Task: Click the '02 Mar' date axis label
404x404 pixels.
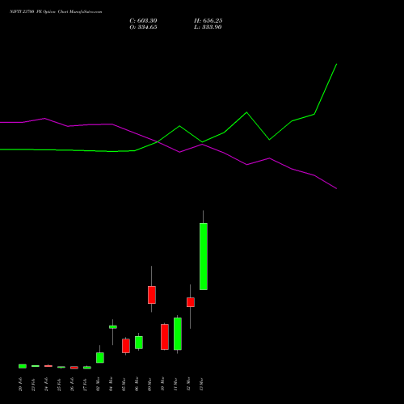Action: click(99, 384)
